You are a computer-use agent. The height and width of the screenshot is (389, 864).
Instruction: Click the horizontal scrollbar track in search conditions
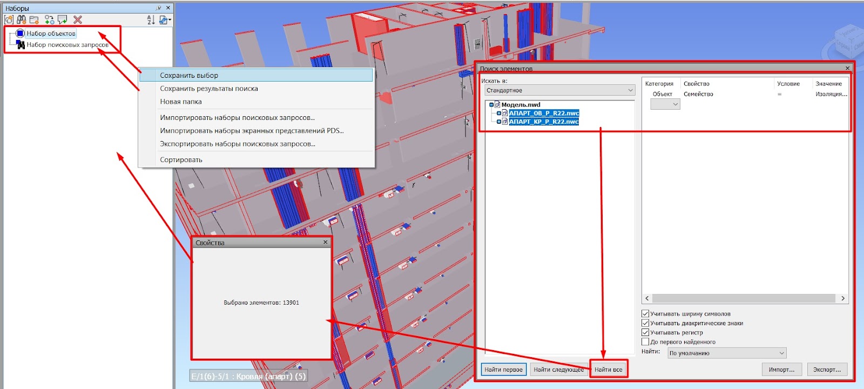tap(744, 298)
